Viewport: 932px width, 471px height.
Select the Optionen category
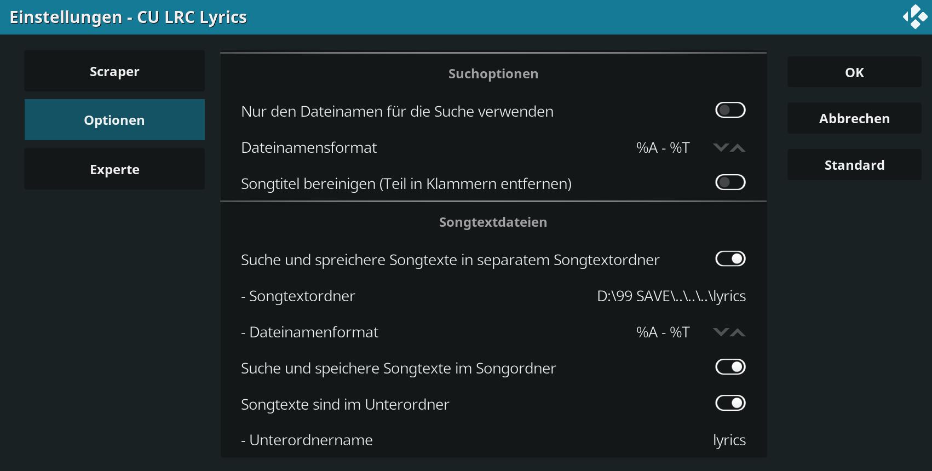coord(114,119)
